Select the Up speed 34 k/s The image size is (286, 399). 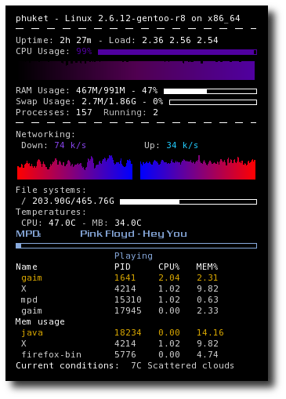[182, 145]
